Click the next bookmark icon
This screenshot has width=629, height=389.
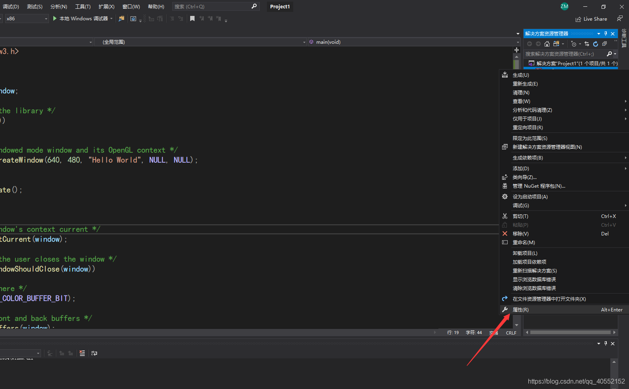click(210, 19)
